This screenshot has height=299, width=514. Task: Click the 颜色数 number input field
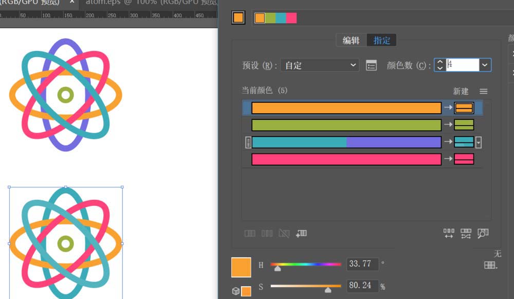pos(463,65)
